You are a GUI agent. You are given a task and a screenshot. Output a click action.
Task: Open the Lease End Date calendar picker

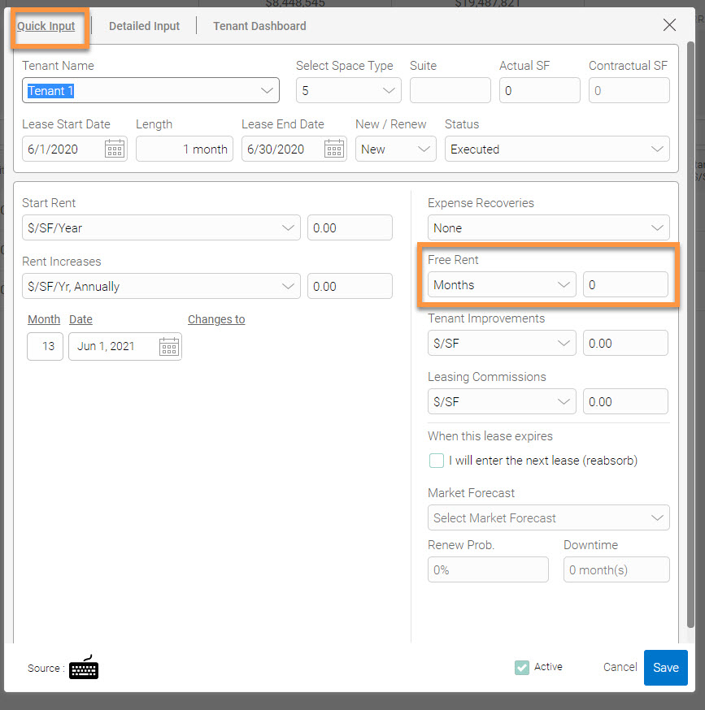[334, 149]
